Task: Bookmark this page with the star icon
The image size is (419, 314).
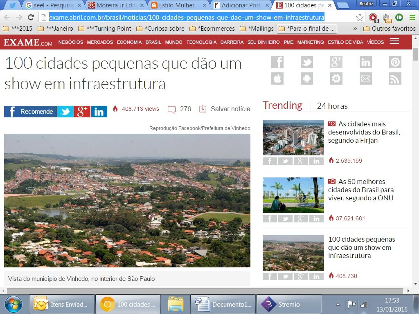Action: [x=360, y=18]
